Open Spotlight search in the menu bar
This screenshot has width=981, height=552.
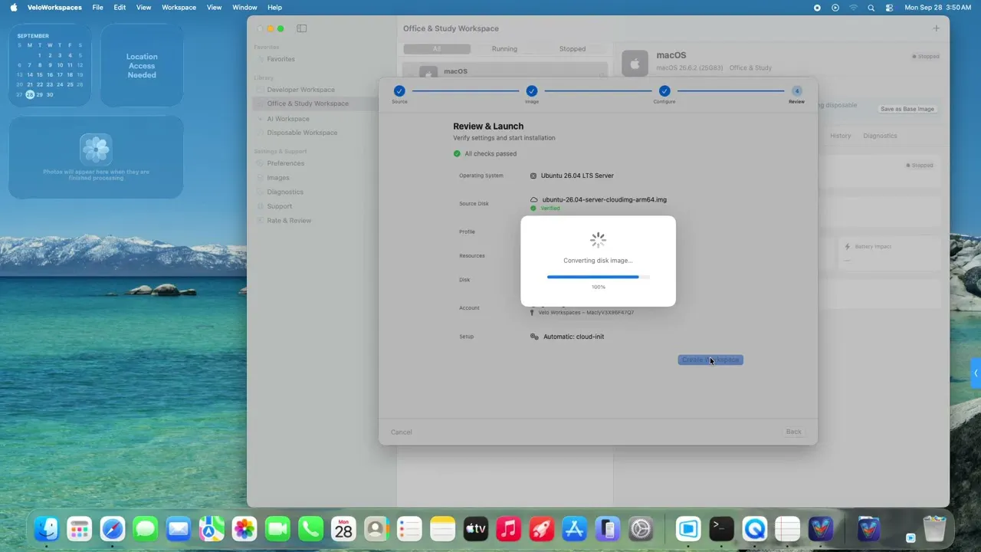(871, 8)
